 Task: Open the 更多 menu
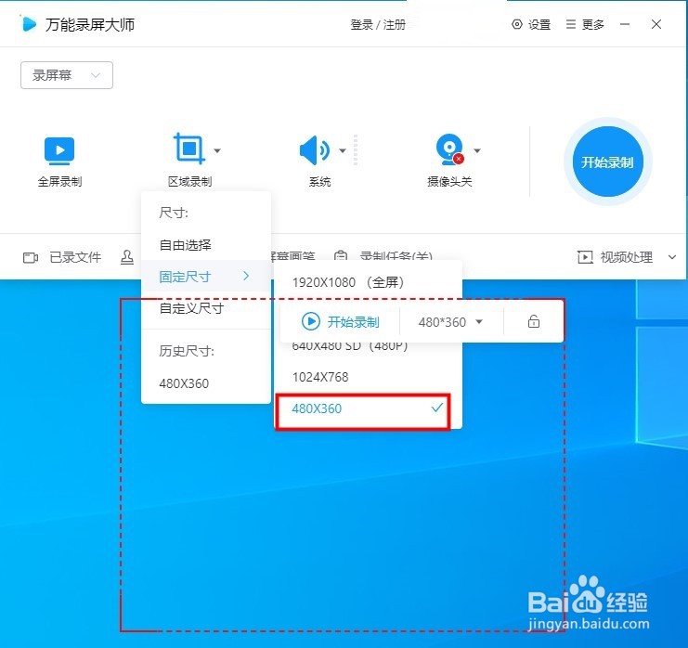click(585, 24)
